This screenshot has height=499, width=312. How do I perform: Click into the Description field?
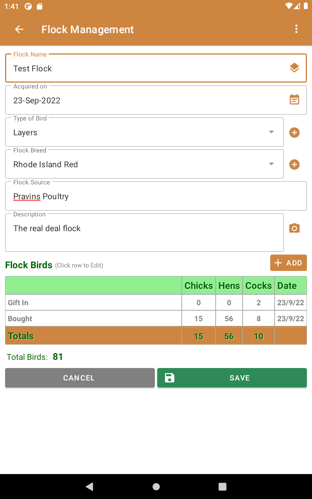pos(144,232)
